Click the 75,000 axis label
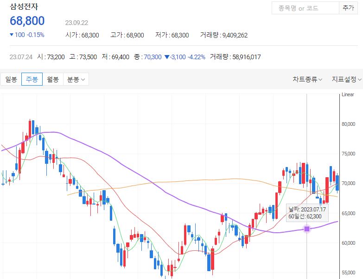 tap(349, 154)
